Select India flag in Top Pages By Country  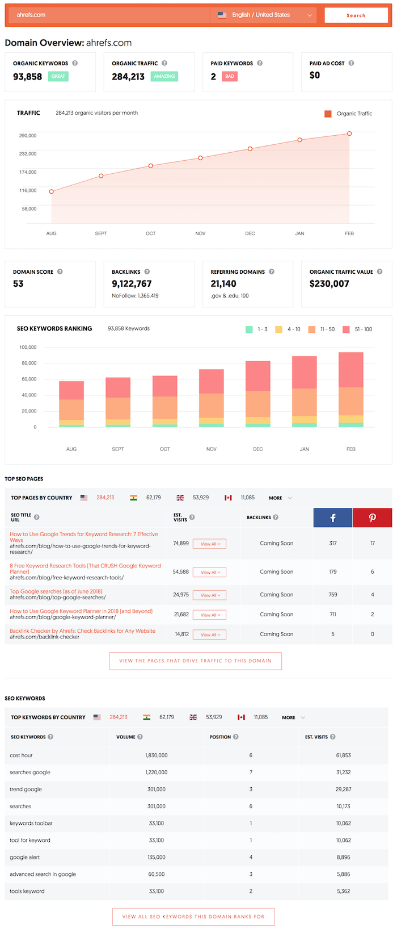pyautogui.click(x=134, y=498)
